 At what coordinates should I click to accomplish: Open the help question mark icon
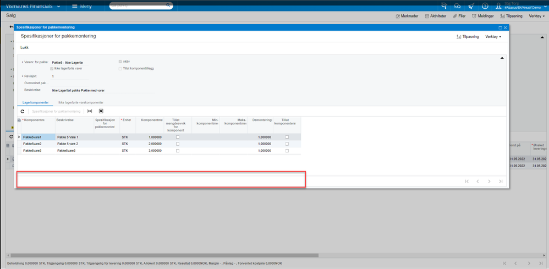[x=485, y=6]
